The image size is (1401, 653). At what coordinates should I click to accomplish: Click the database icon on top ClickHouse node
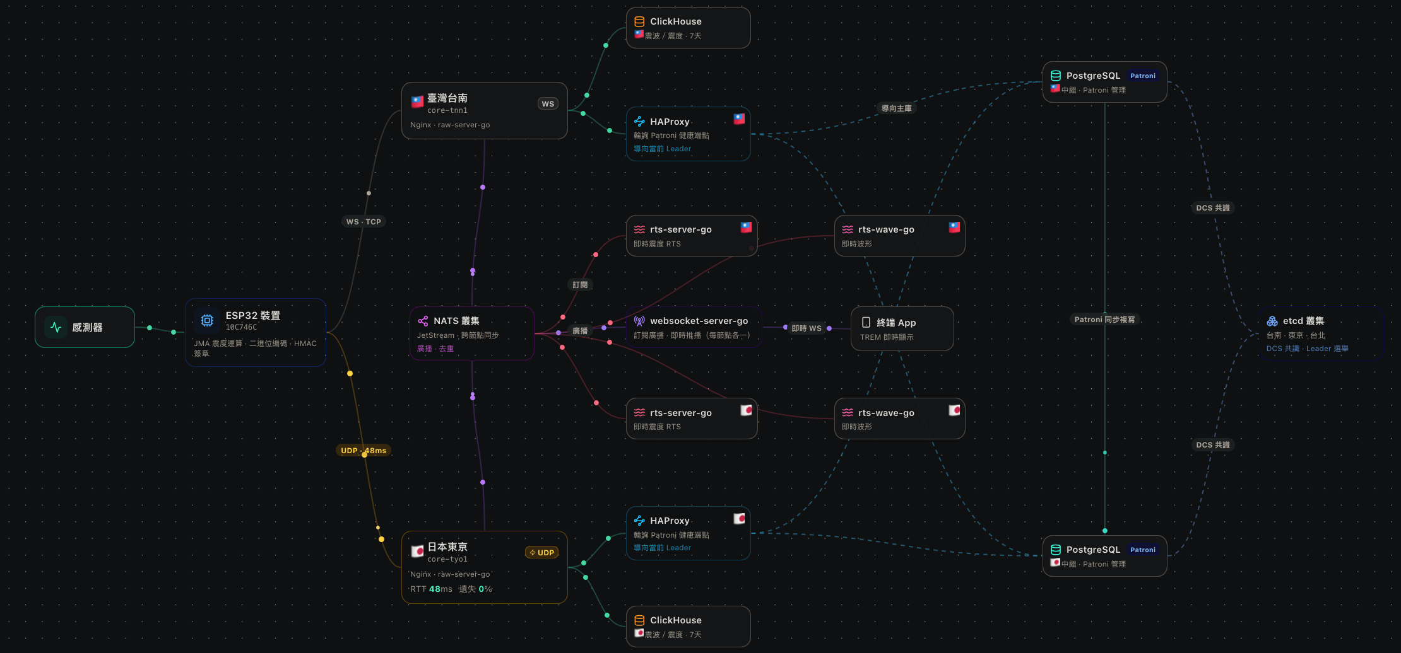[x=639, y=21]
